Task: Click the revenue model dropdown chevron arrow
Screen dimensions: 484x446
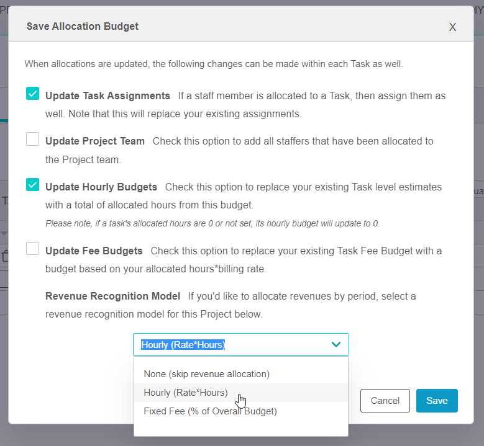Action: click(336, 344)
